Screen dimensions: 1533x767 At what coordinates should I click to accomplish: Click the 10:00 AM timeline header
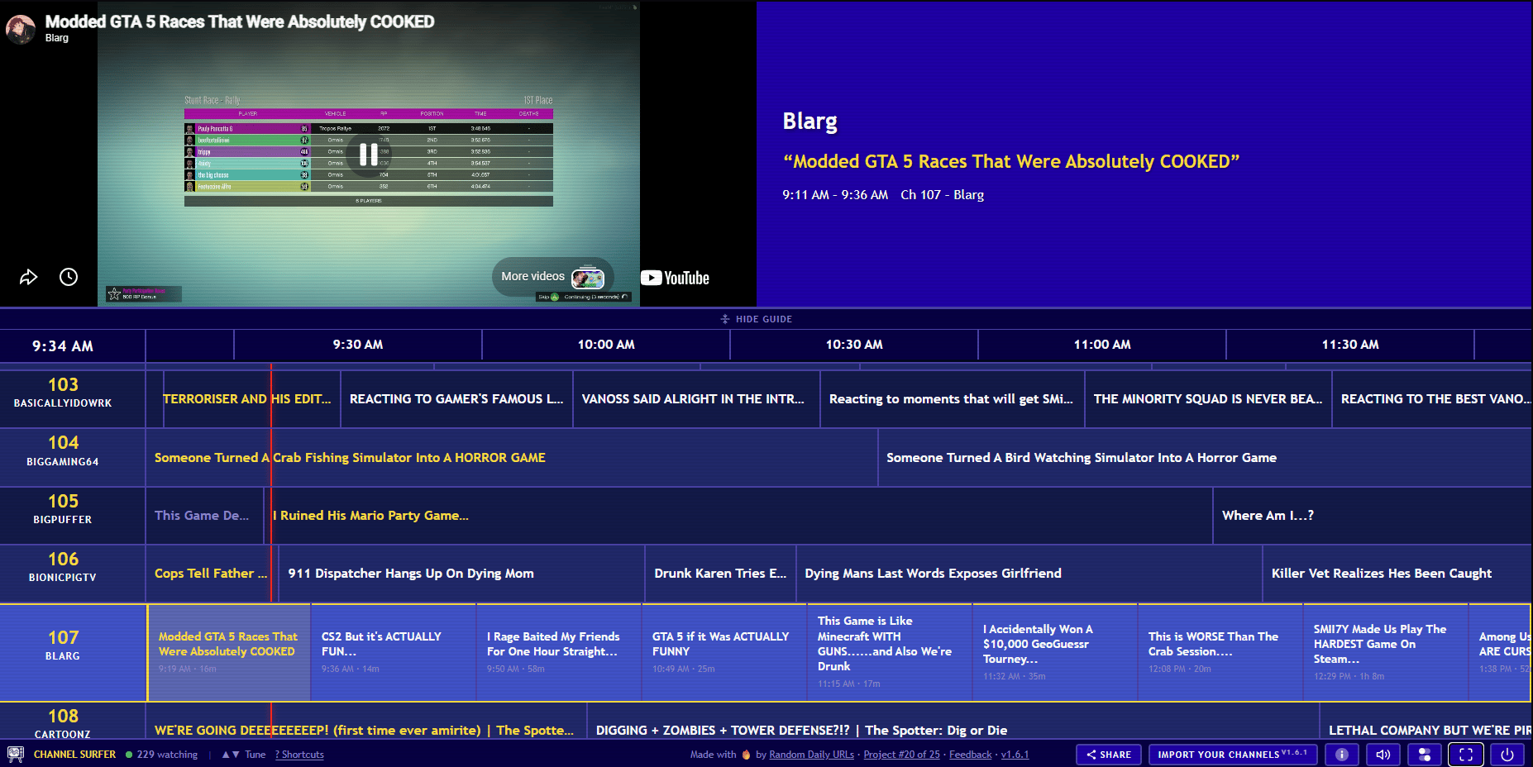point(606,345)
